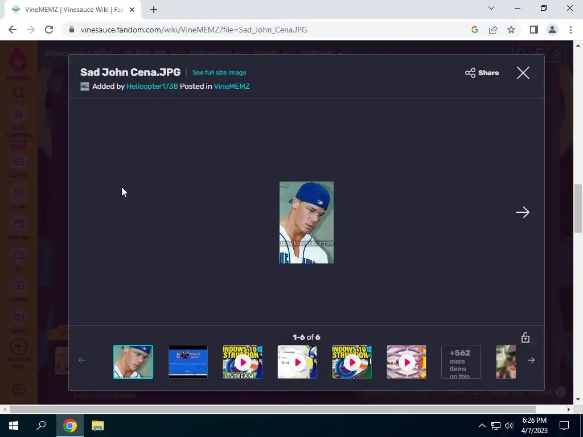The height and width of the screenshot is (437, 583).
Task: Share this page via address bar icon
Action: [493, 30]
